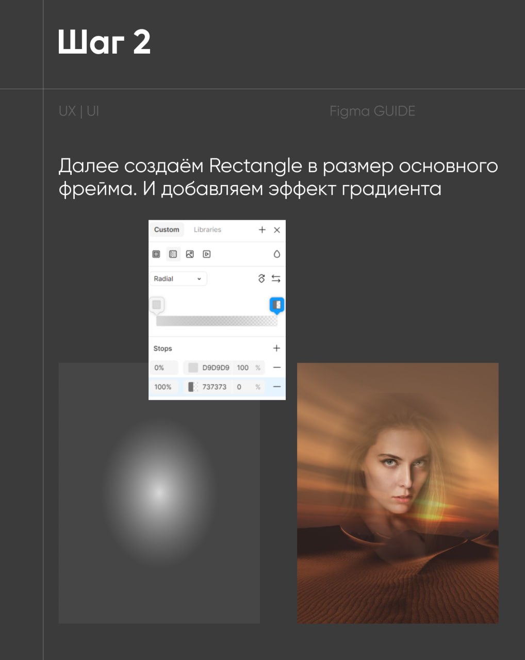Edit the 0% stop position field
The image size is (525, 660).
[164, 368]
